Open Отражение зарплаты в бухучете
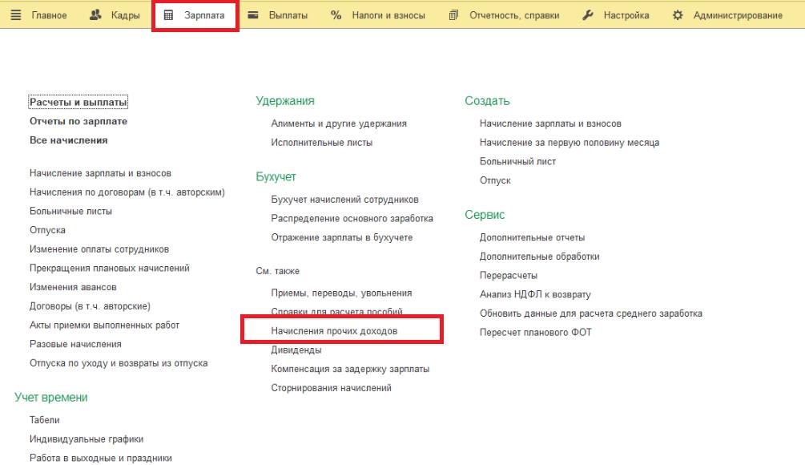 click(x=342, y=238)
